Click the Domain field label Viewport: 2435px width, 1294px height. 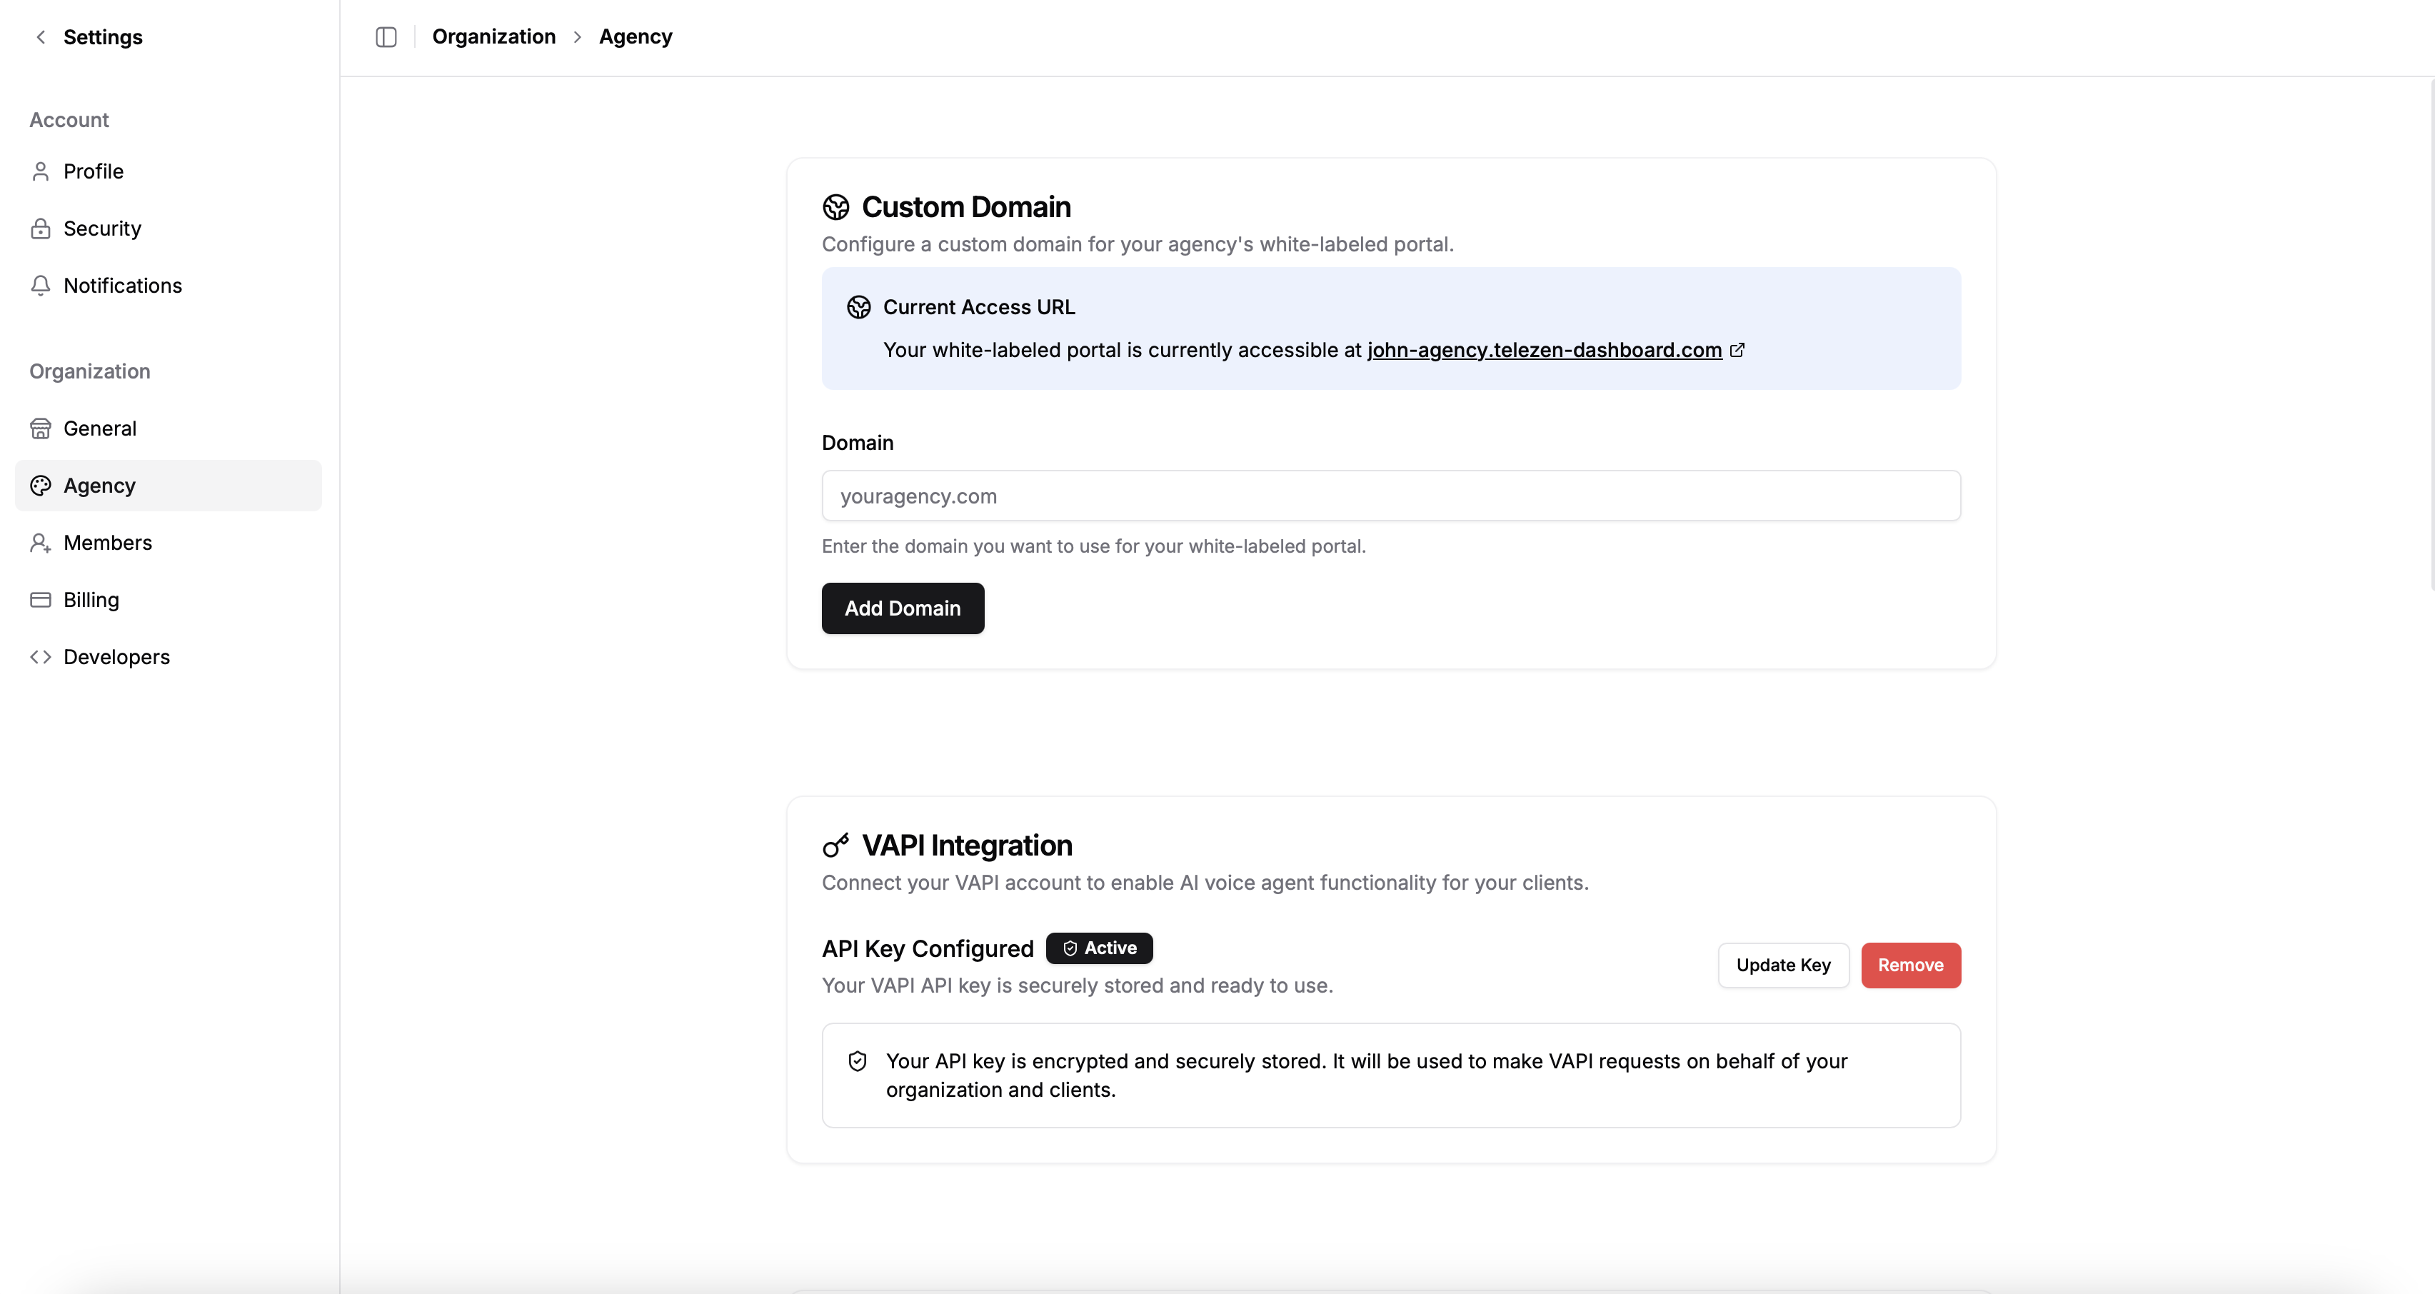858,442
